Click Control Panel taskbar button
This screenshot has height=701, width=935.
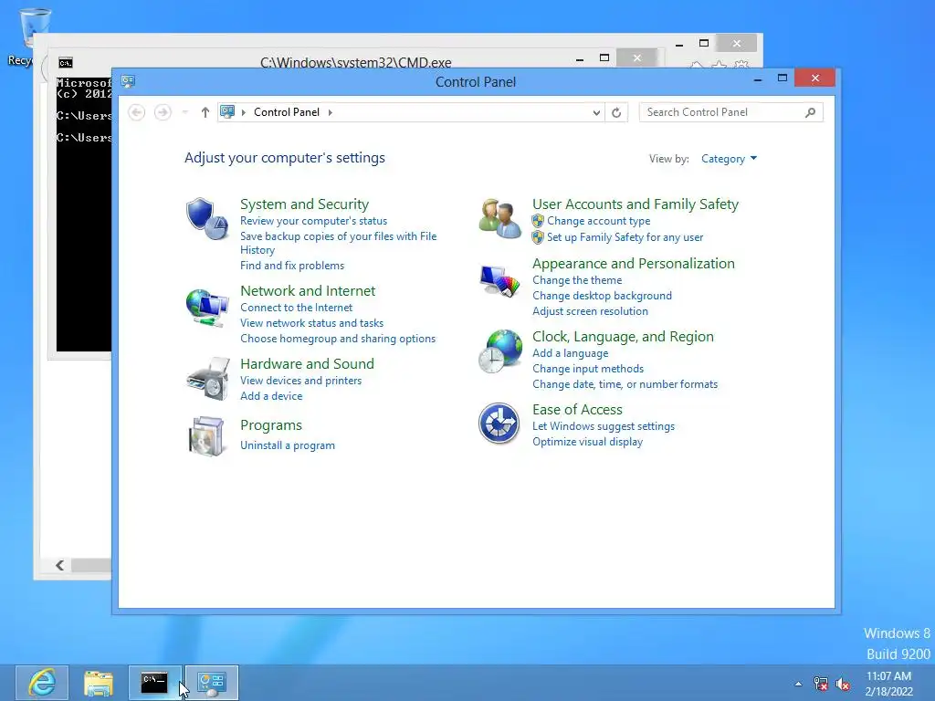(212, 683)
